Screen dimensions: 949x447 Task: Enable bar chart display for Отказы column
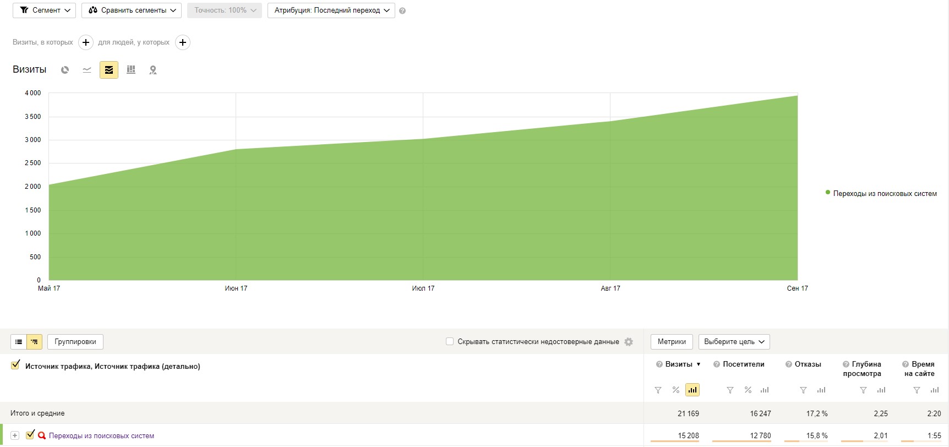click(x=821, y=390)
